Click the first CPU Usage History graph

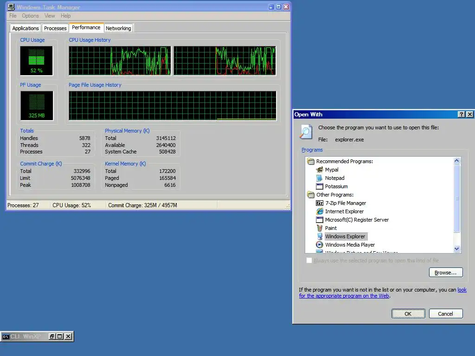point(120,61)
